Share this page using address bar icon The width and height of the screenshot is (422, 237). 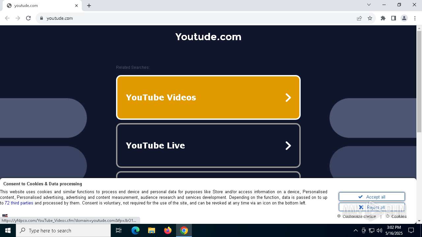359,18
